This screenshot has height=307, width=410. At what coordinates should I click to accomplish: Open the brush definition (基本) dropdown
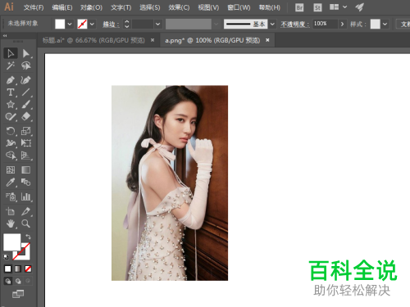(272, 24)
